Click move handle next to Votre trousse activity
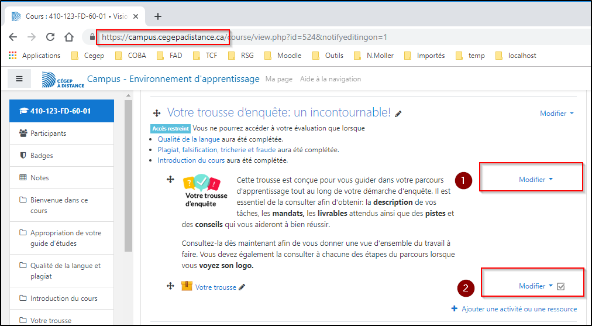This screenshot has width=592, height=326. pyautogui.click(x=170, y=286)
